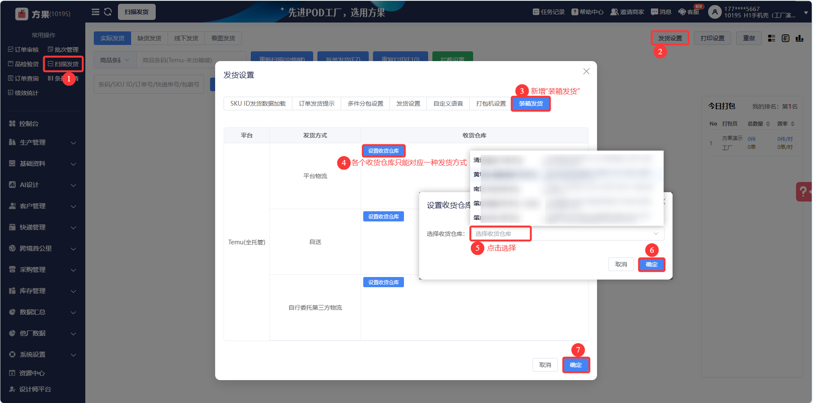
Task: Contact 客服 customer service
Action: click(689, 12)
